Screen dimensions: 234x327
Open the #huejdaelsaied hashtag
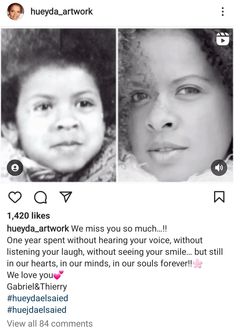coord(37,310)
